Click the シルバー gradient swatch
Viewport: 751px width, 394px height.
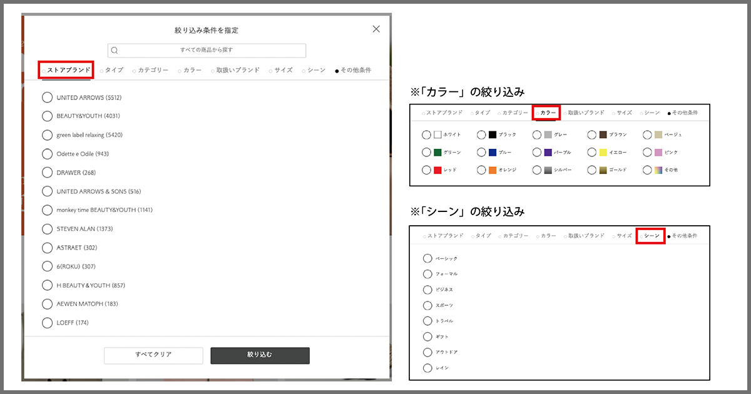[x=548, y=169]
